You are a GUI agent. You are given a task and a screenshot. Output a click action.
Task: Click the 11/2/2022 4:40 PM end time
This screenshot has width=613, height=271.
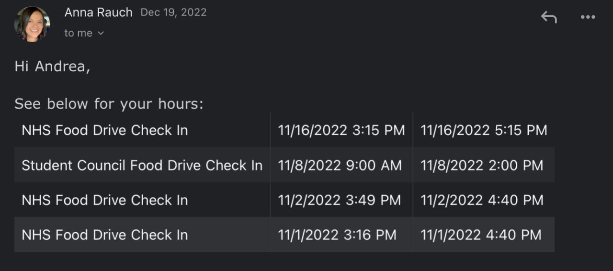point(482,200)
